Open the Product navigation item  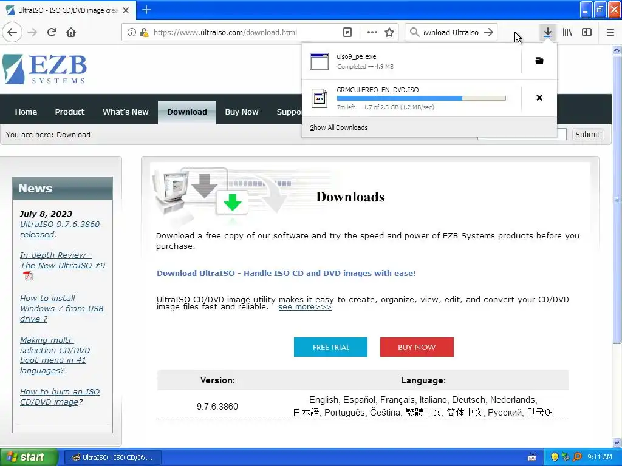[69, 112]
